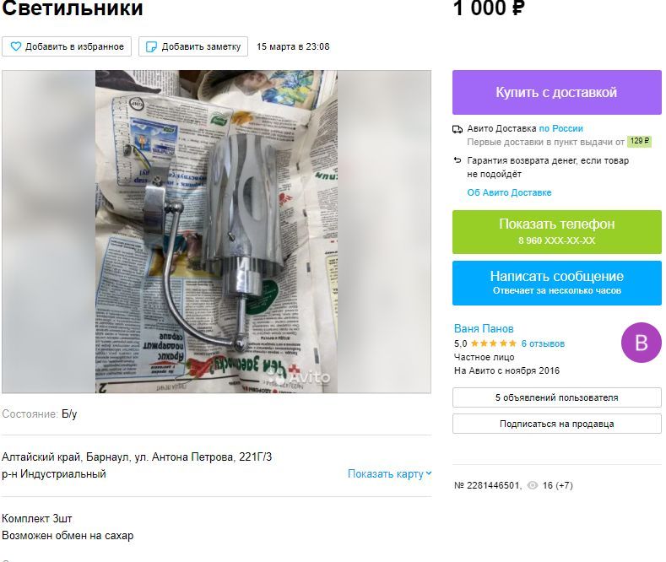Open seller avatar with letter B
The height and width of the screenshot is (562, 666).
pos(642,343)
